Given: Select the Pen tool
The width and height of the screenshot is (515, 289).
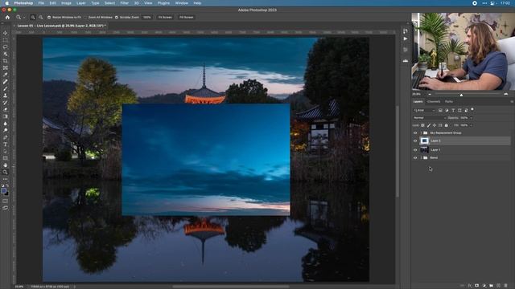Looking at the screenshot, I should [6, 137].
